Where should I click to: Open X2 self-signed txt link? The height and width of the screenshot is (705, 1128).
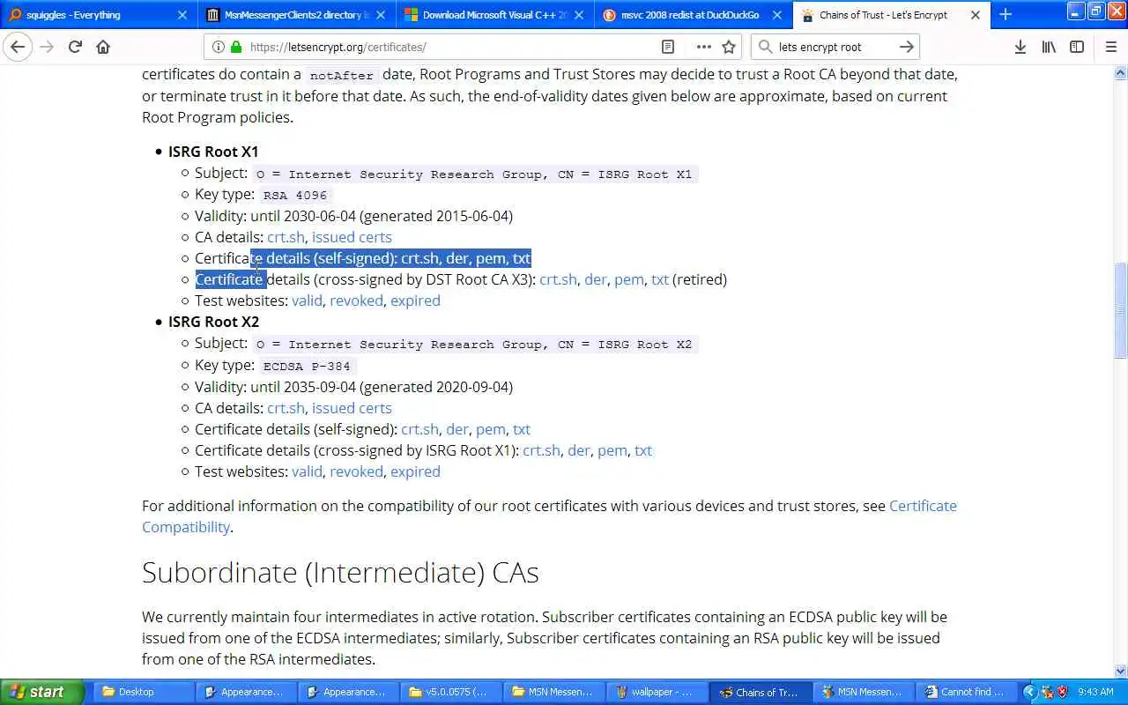522,429
